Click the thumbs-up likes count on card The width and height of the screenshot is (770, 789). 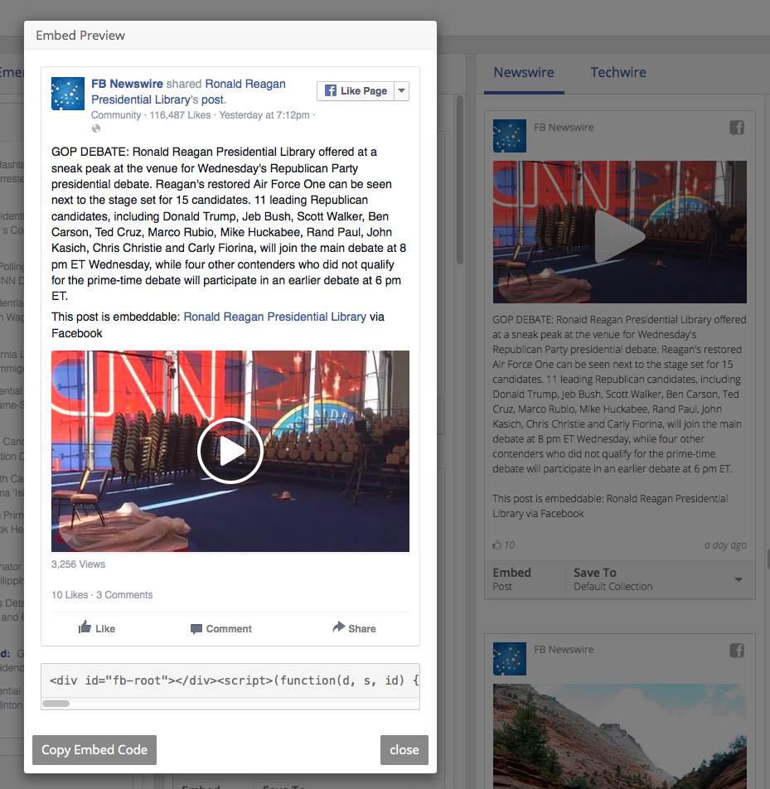(x=503, y=545)
